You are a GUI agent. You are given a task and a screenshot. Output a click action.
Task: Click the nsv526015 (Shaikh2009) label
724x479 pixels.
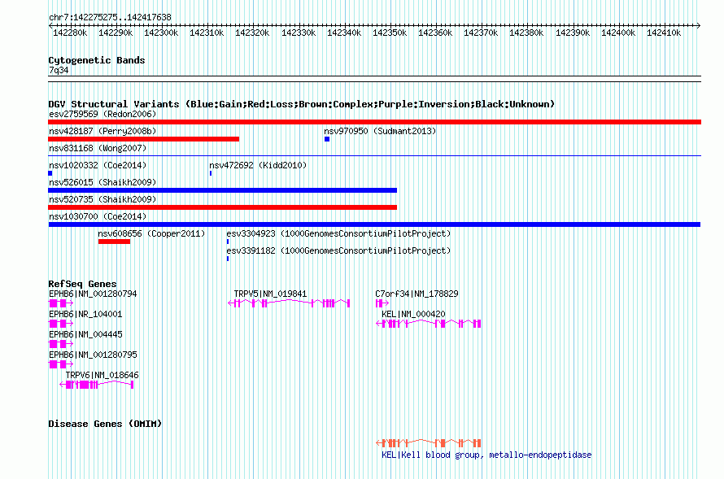(x=102, y=182)
